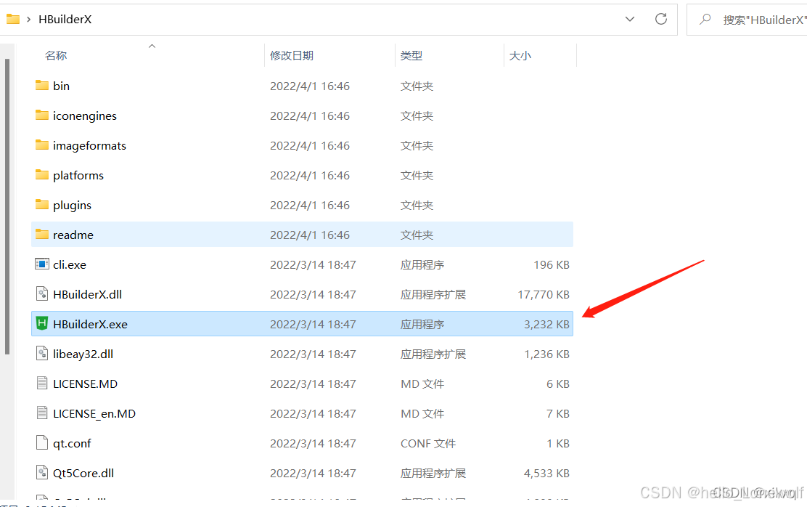Select the libeay32.dll file name
Image resolution: width=807 pixels, height=507 pixels.
coord(83,354)
